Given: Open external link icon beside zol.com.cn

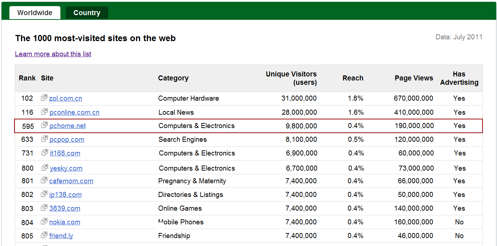Looking at the screenshot, I should point(44,98).
